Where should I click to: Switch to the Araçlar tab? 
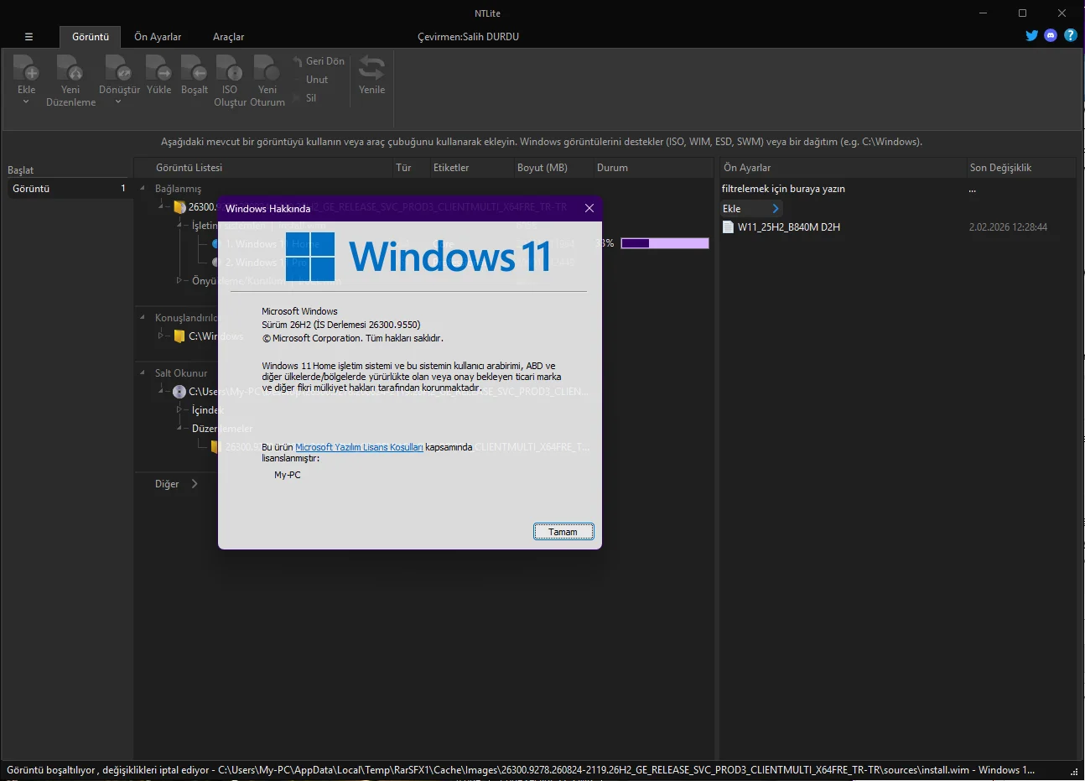tap(228, 37)
